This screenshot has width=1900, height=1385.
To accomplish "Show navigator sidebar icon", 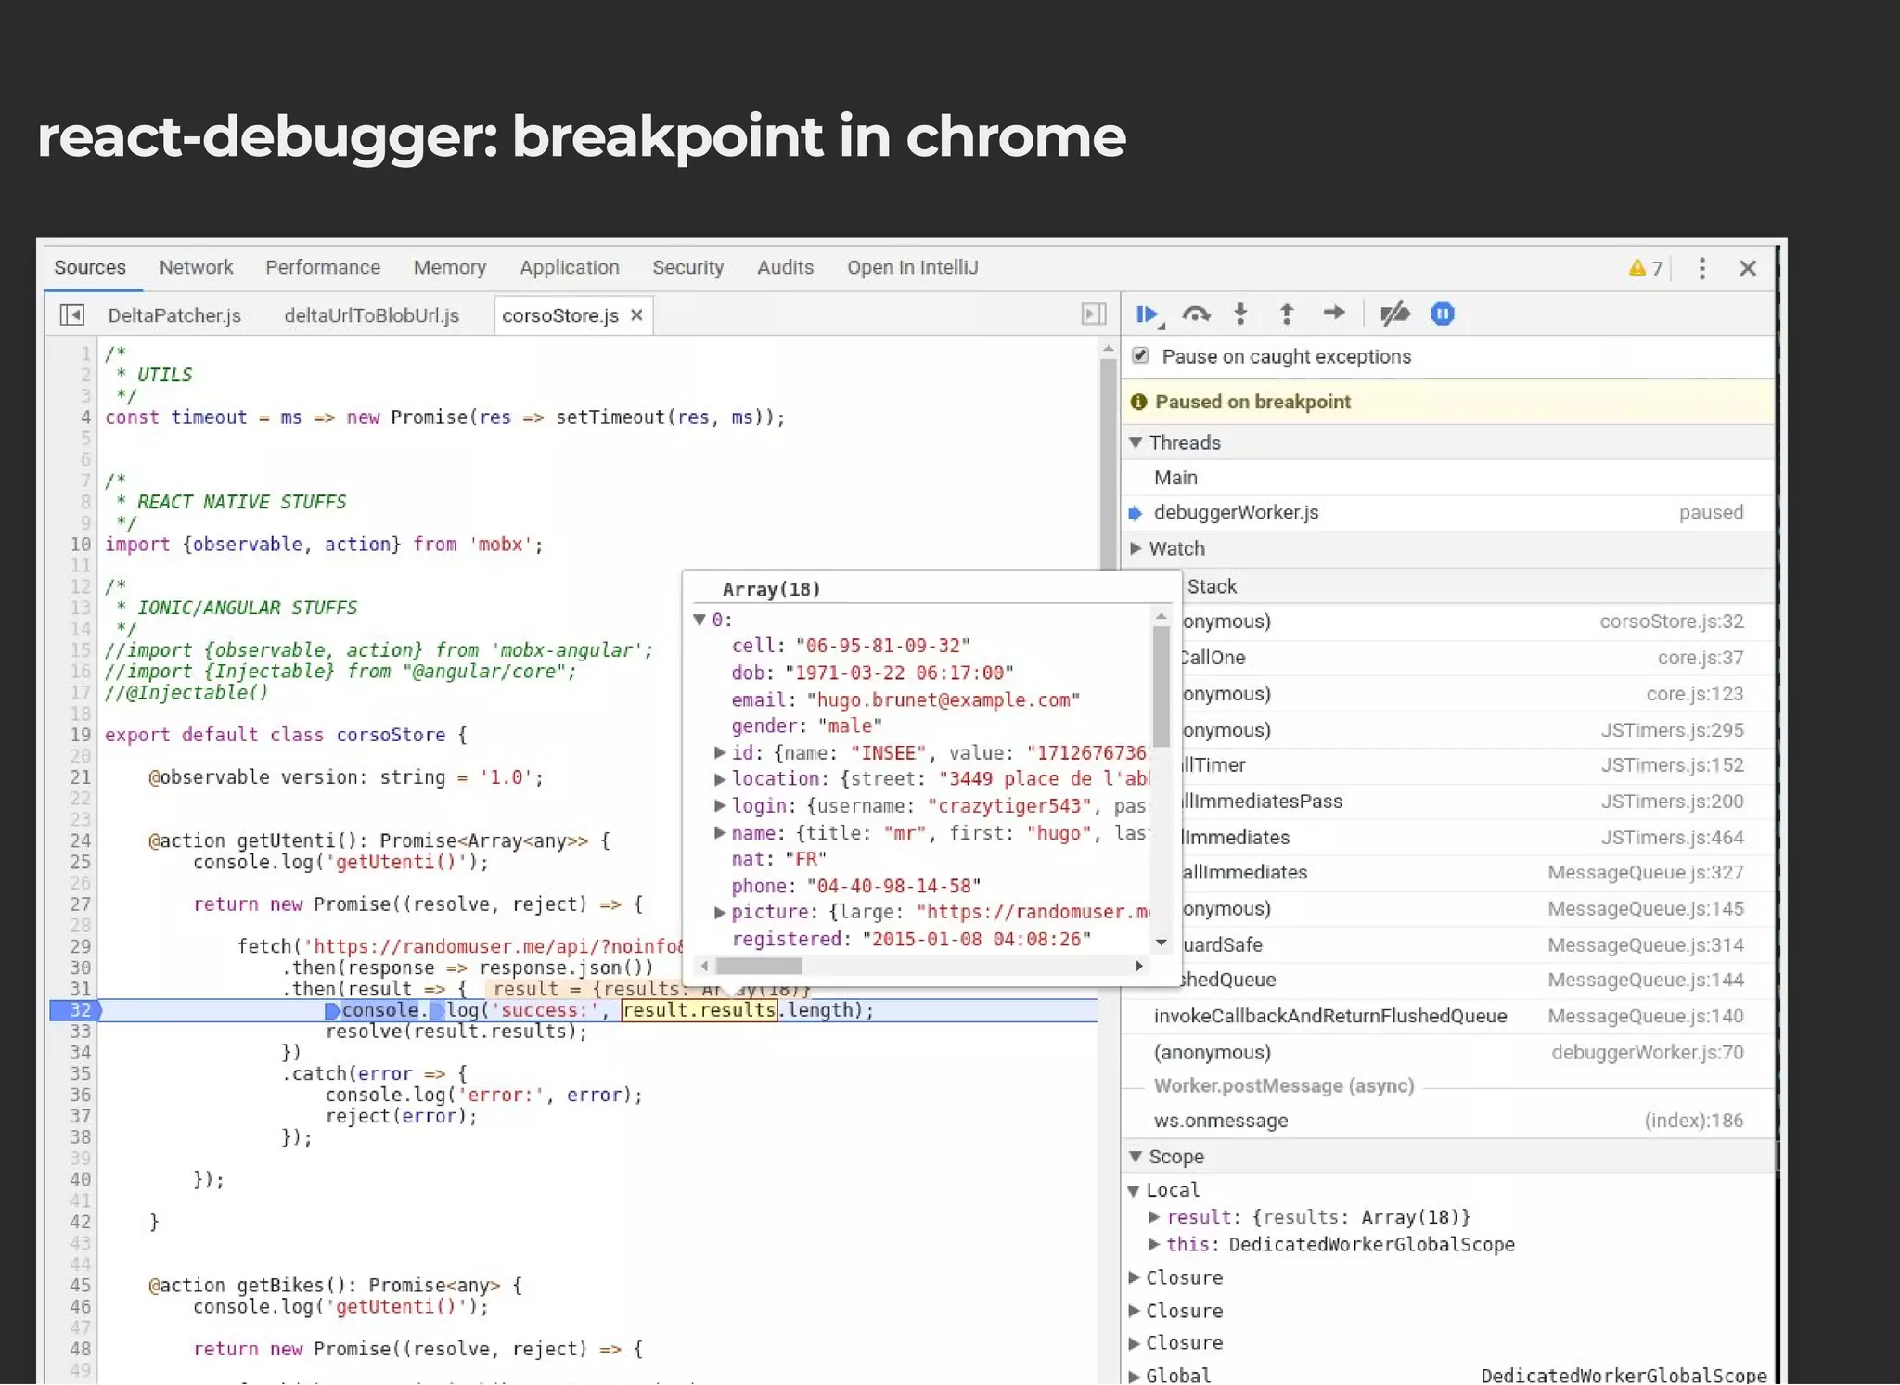I will (x=71, y=315).
